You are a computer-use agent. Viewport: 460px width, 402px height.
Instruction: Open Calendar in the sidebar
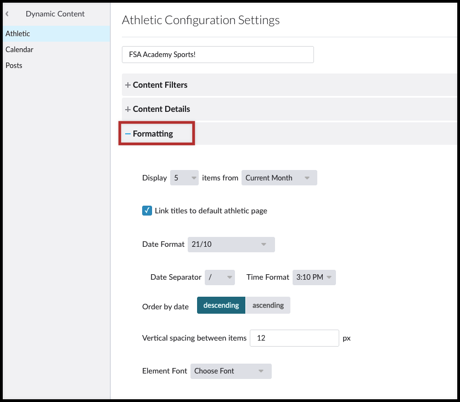pyautogui.click(x=57, y=49)
